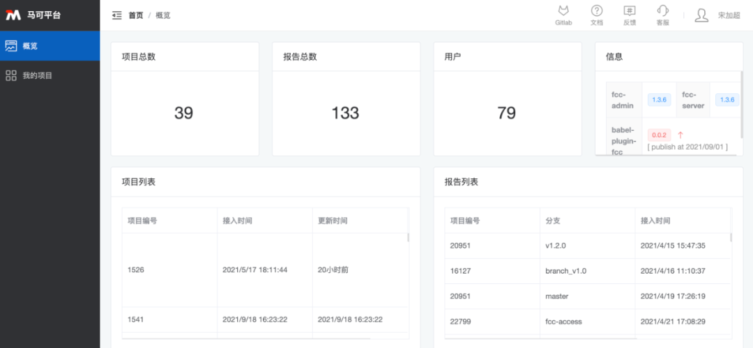Click project number 1526 in 项目列表
This screenshot has height=348, width=753.
[136, 270]
